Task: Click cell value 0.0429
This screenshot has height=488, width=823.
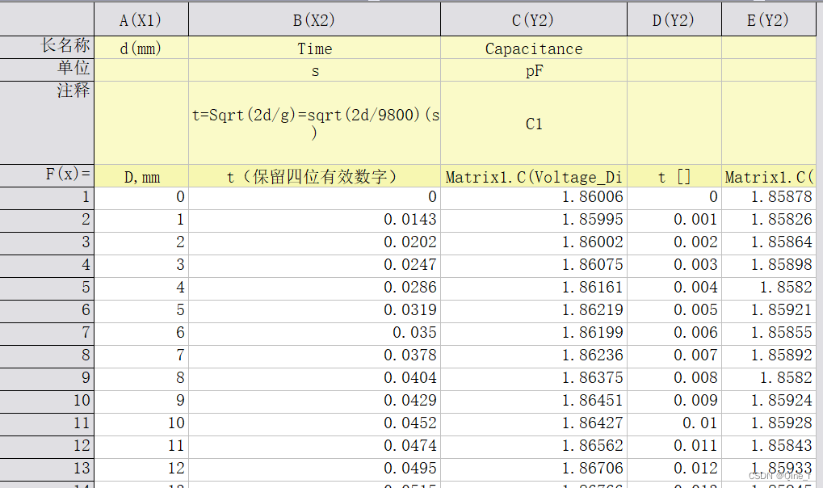Action: 314,402
